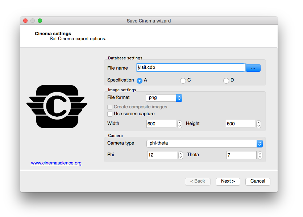Image resolution: width=303 pixels, height=217 pixels.
Task: Open the www.cinemascience.org link
Action: pos(57,163)
